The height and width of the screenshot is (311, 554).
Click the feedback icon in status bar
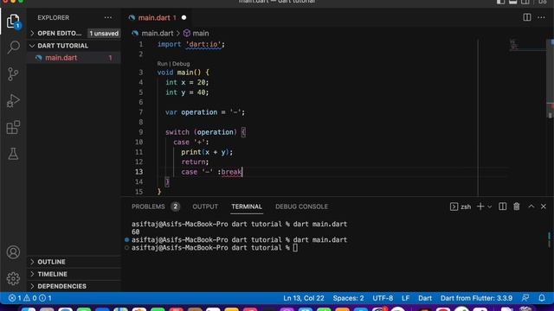click(525, 298)
